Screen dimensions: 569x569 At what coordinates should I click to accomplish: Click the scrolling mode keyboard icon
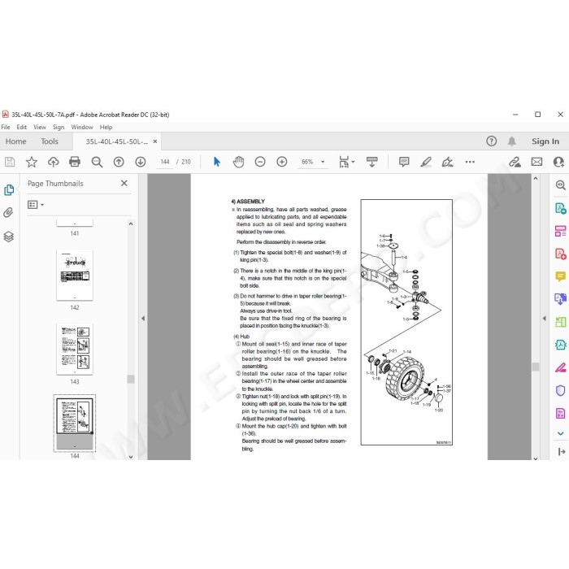(372, 162)
